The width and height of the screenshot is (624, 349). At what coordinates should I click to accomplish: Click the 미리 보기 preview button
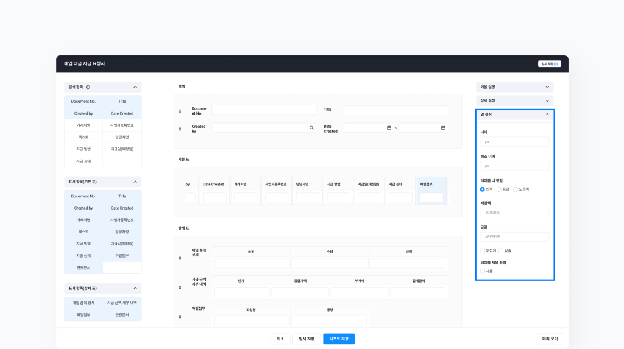pyautogui.click(x=550, y=339)
